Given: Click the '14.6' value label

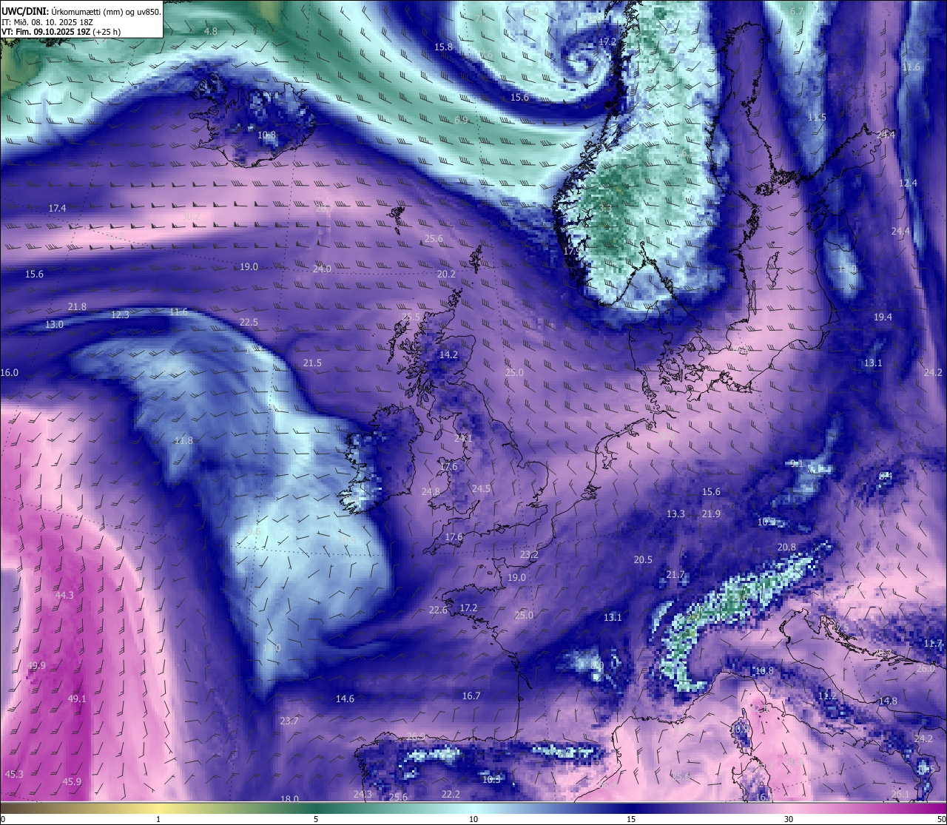Looking at the screenshot, I should (x=345, y=699).
